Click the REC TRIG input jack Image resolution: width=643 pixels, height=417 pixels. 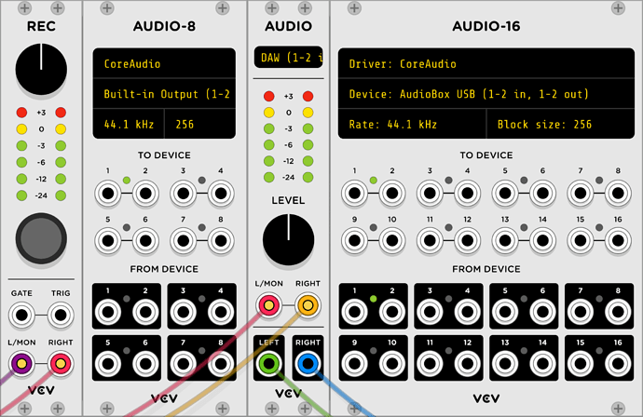tap(61, 315)
